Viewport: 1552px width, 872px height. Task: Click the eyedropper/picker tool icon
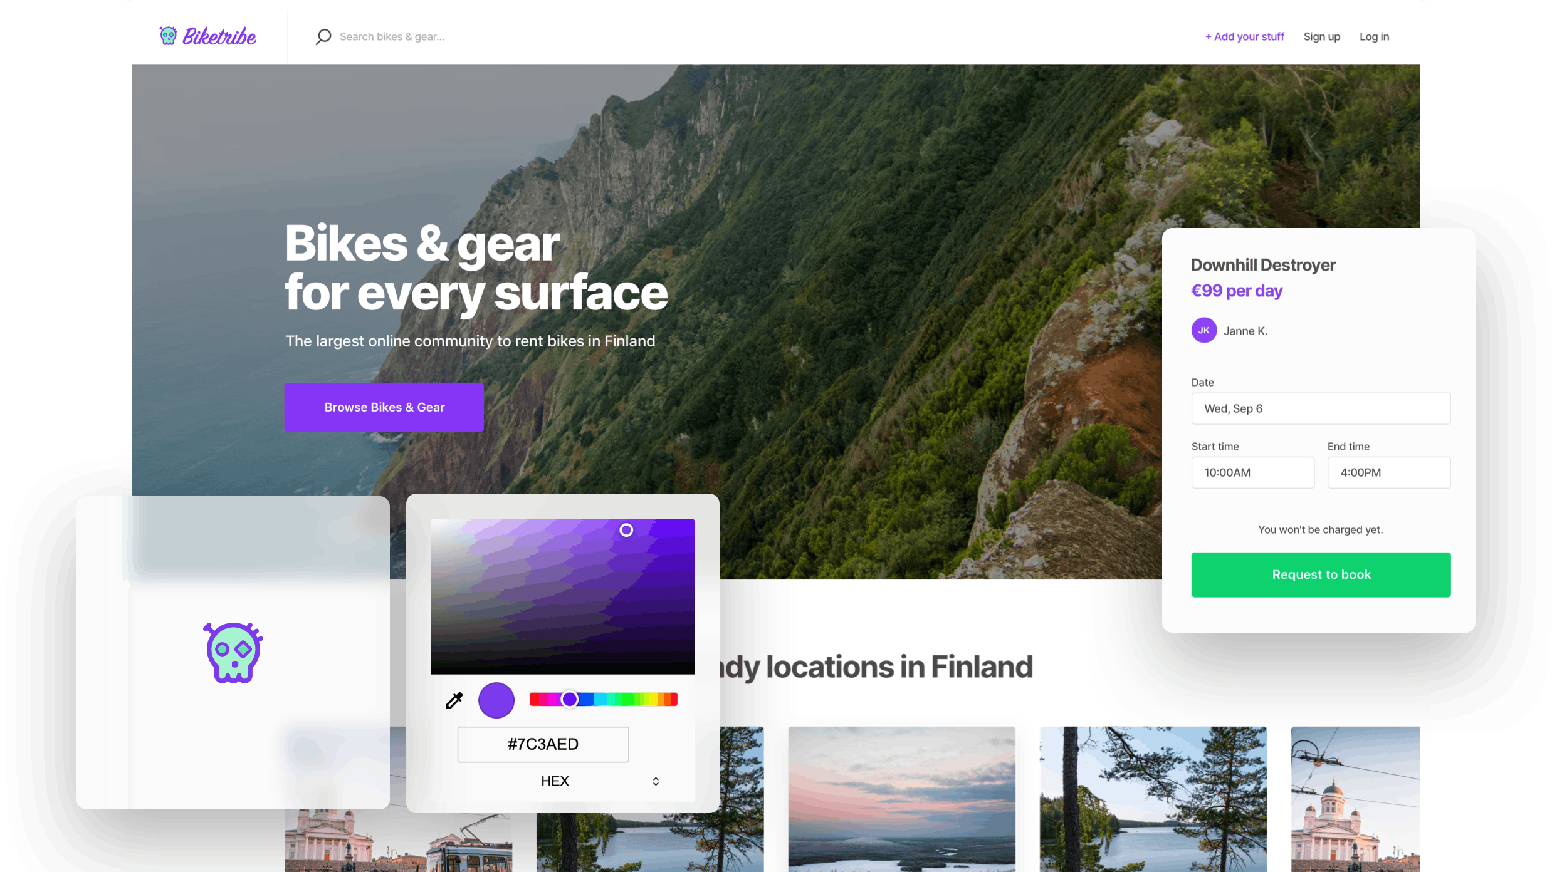(454, 700)
